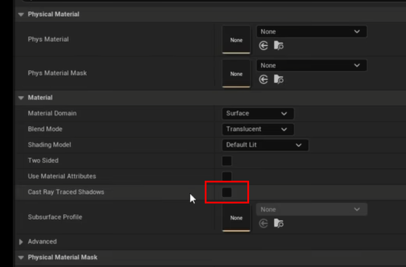Open the Shading Model dropdown
The height and width of the screenshot is (267, 406).
265,145
